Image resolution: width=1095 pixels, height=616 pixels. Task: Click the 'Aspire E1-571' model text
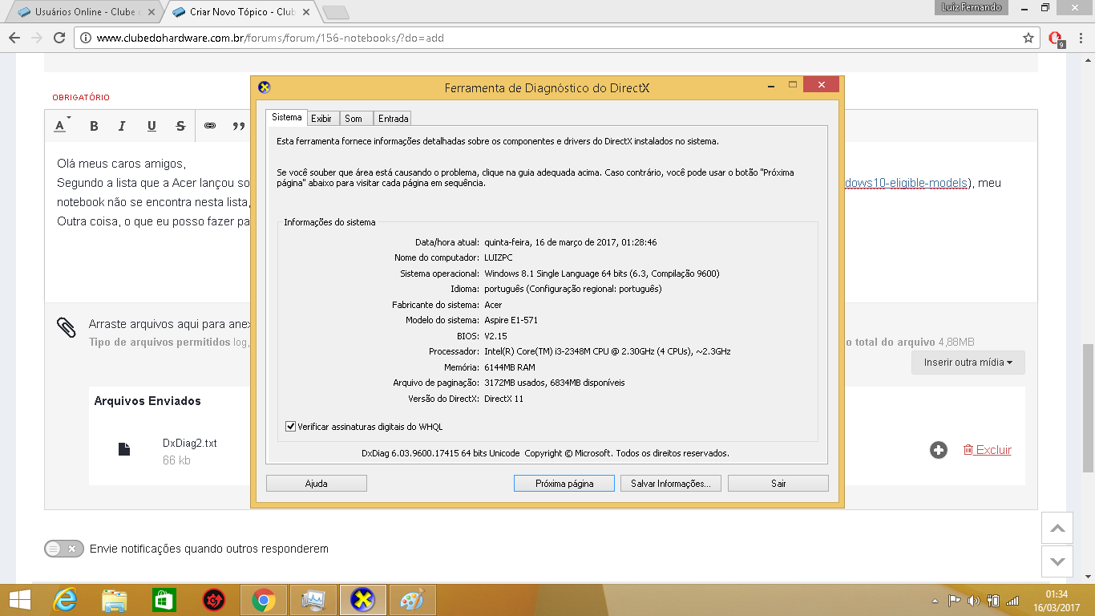[x=511, y=320]
